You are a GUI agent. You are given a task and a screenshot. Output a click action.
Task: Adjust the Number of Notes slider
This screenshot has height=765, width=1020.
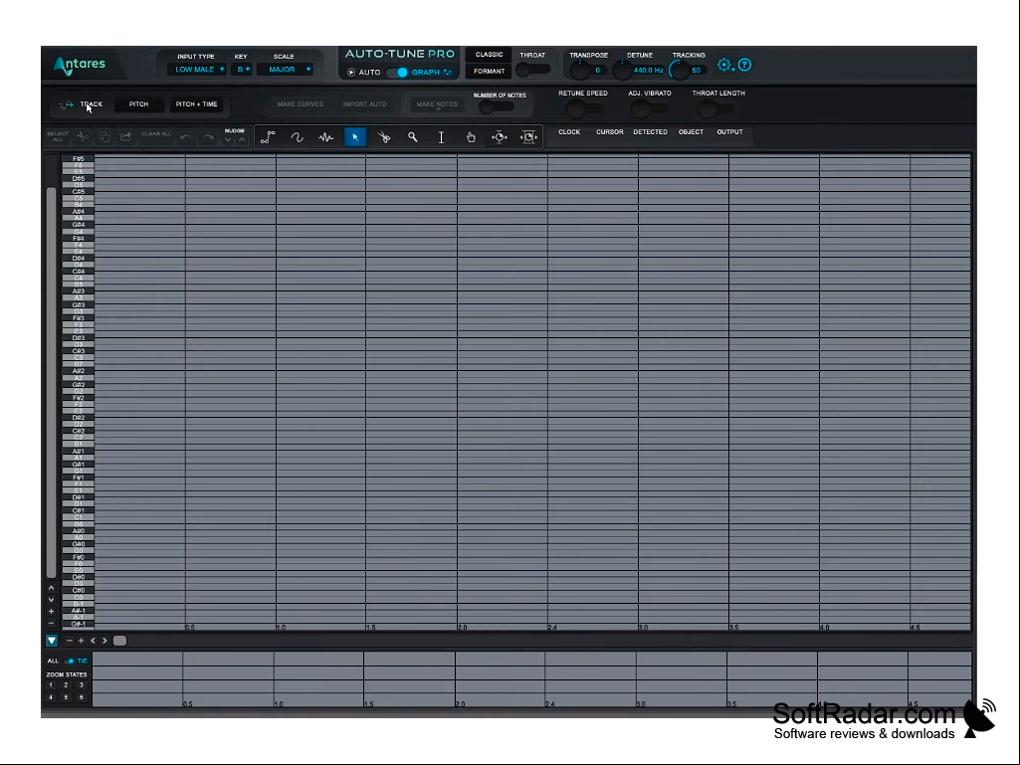point(497,107)
